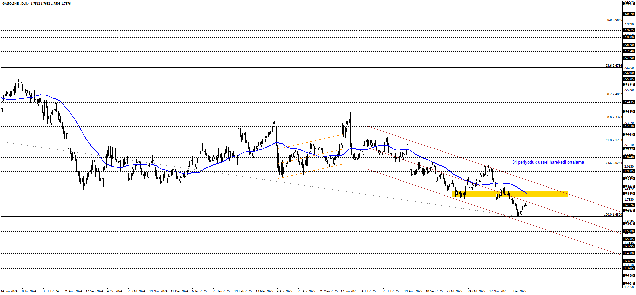Click the 14 Jun 2024 date label

click(9, 291)
